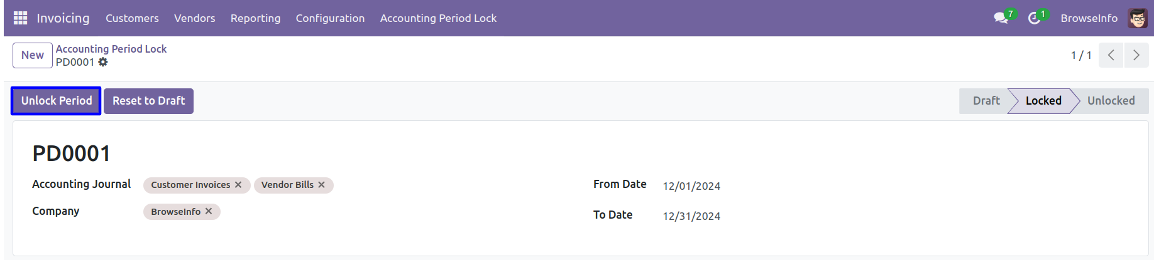Expand the Configuration menu
1154x260 pixels.
(x=330, y=18)
